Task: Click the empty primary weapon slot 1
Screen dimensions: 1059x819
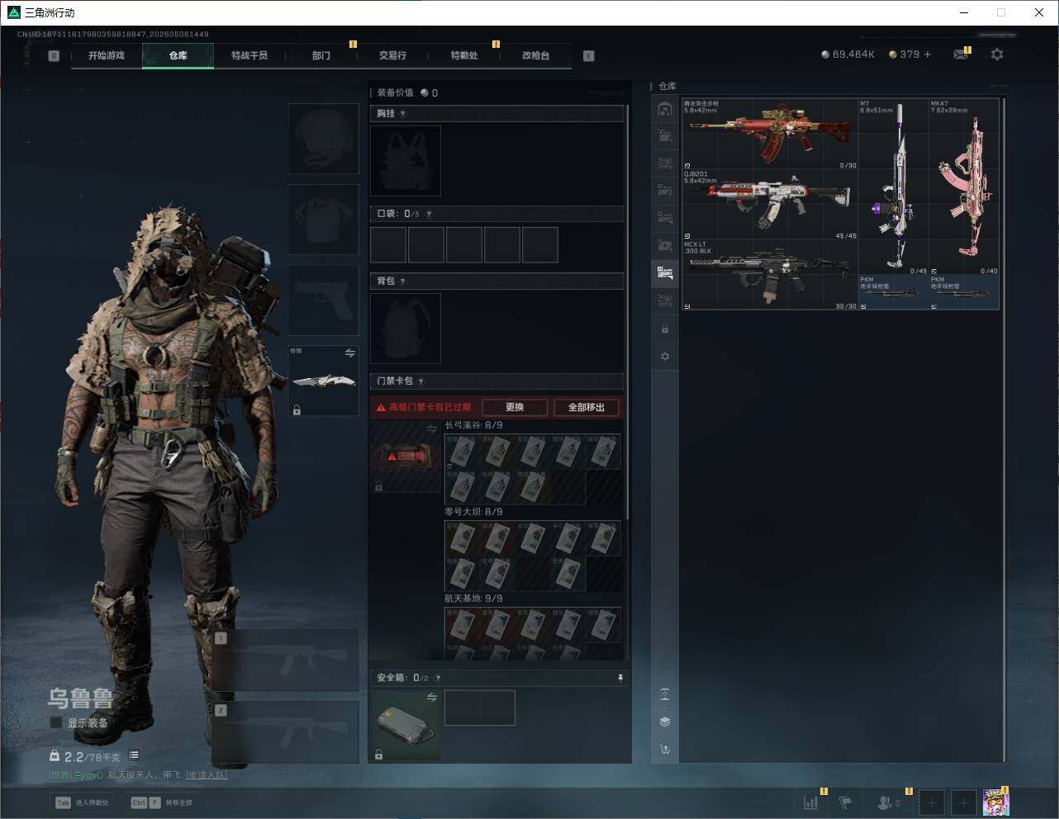Action: coord(286,660)
